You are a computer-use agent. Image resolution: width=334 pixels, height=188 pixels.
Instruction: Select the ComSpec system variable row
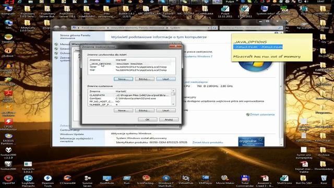pyautogui.click(x=130, y=99)
